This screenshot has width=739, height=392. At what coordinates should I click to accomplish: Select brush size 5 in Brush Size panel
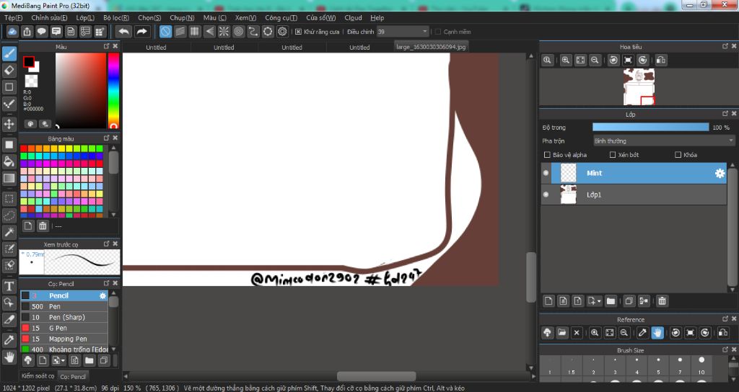click(x=658, y=365)
